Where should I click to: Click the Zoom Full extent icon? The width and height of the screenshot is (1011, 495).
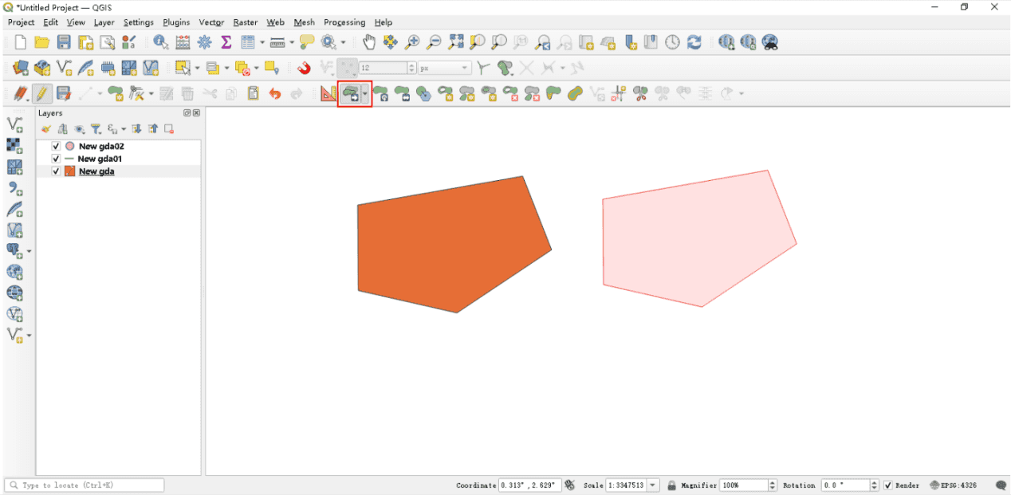pyautogui.click(x=456, y=42)
